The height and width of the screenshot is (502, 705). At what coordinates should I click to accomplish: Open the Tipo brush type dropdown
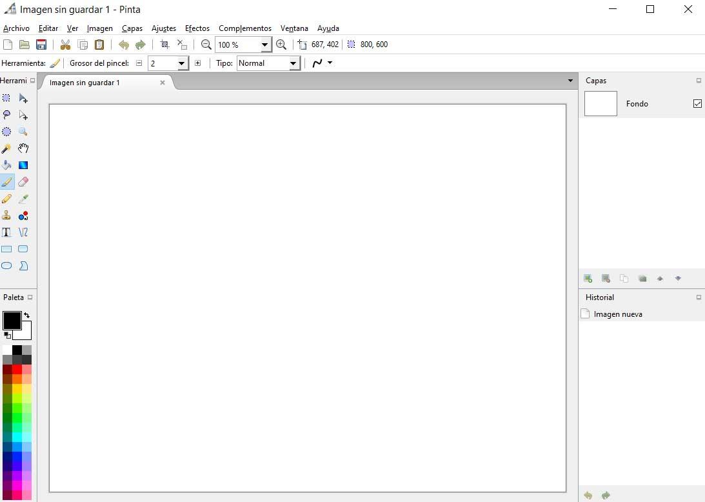tap(293, 63)
